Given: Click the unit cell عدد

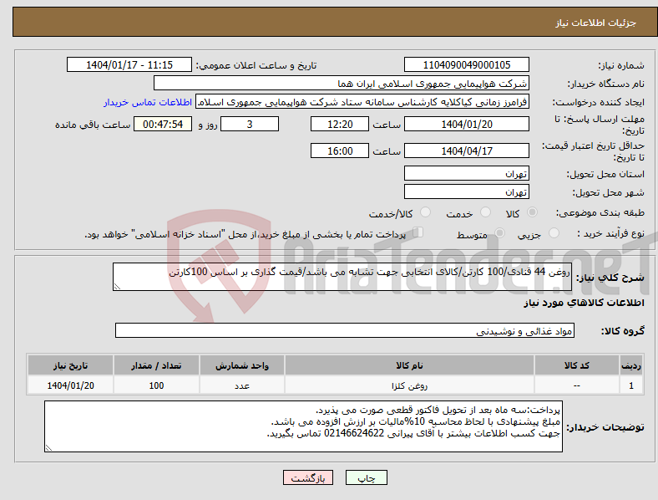Looking at the screenshot, I should 242,385.
